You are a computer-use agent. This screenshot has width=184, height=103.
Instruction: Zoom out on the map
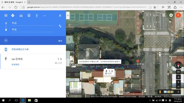point(178,87)
